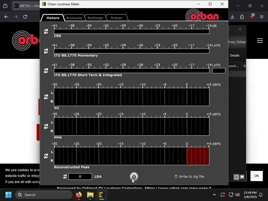Select the METER browser tab
Screen dimensions: 268x201
tap(26, 6)
